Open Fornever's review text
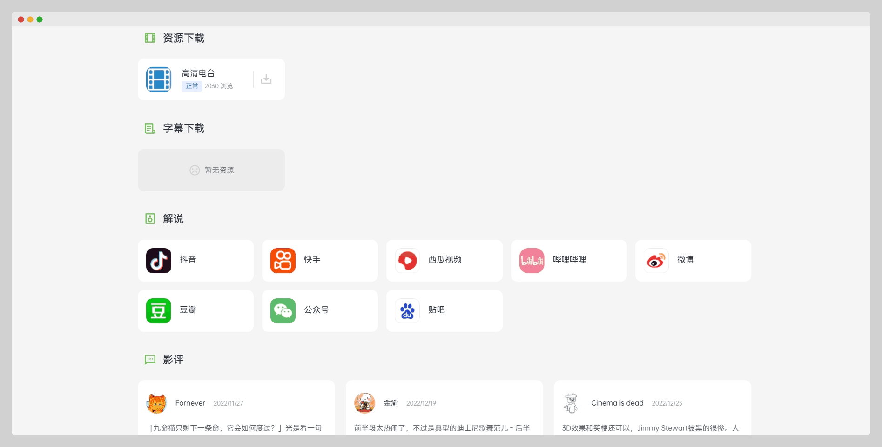 [x=236, y=428]
